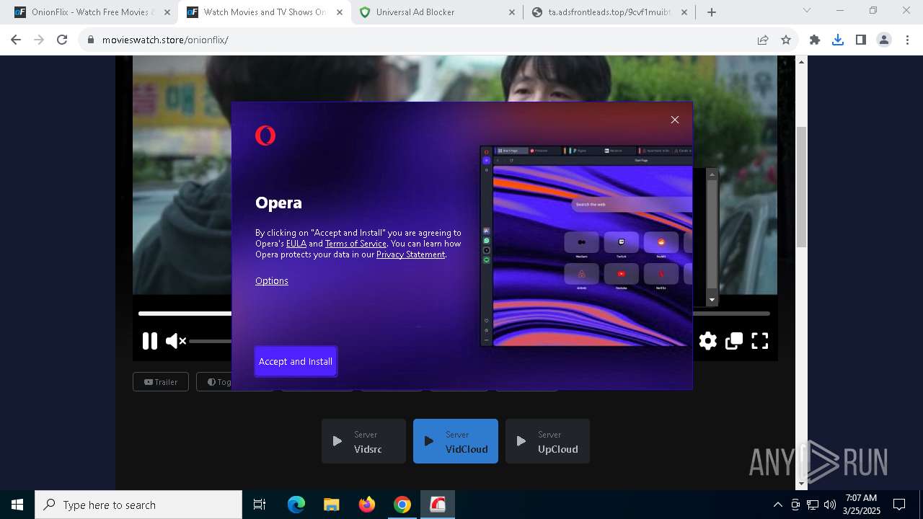Share this page via the share icon
The image size is (923, 519).
click(x=763, y=40)
